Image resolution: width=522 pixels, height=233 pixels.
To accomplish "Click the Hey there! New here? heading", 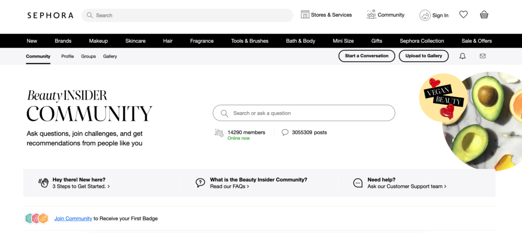I will point(79,180).
